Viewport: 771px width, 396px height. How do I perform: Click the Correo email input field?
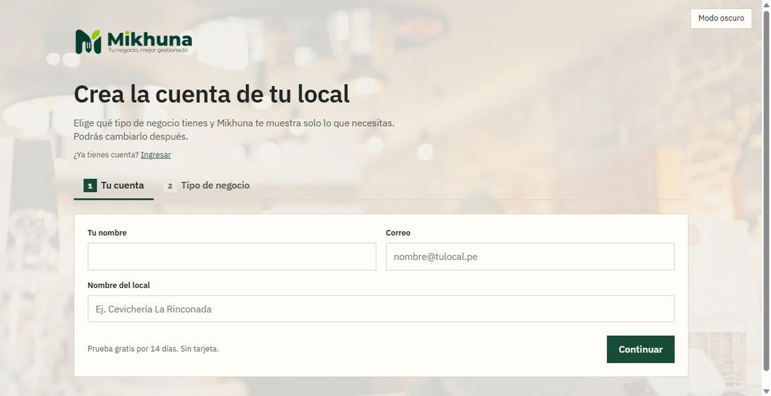[x=530, y=257]
